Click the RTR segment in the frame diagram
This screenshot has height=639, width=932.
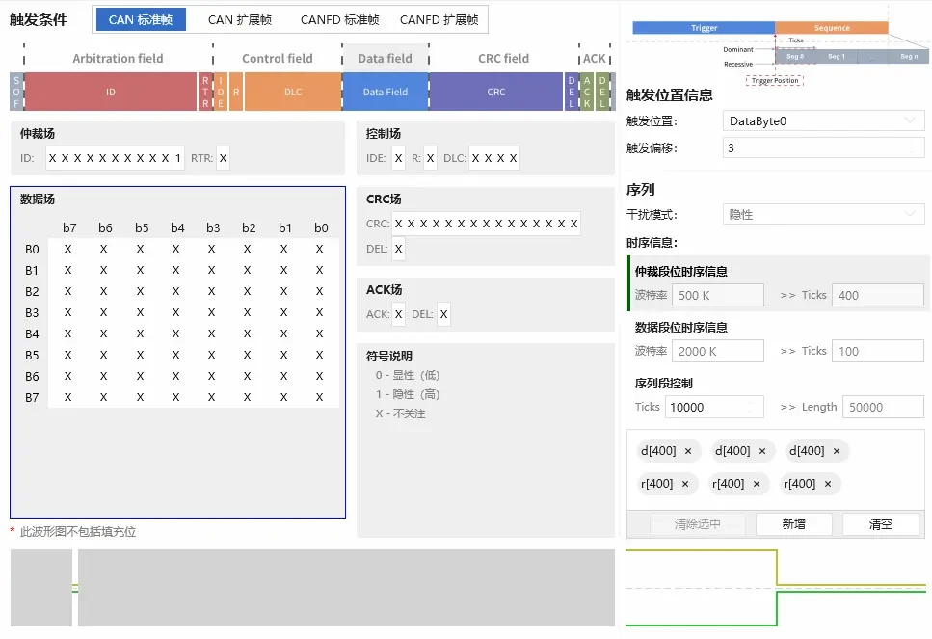(x=204, y=92)
